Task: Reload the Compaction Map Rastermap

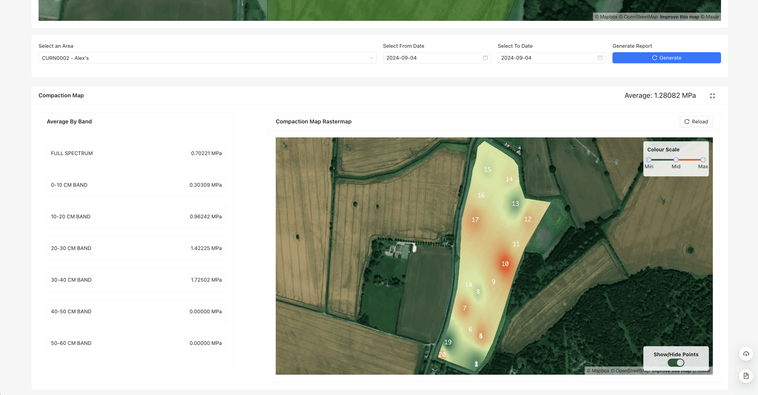Action: click(696, 122)
